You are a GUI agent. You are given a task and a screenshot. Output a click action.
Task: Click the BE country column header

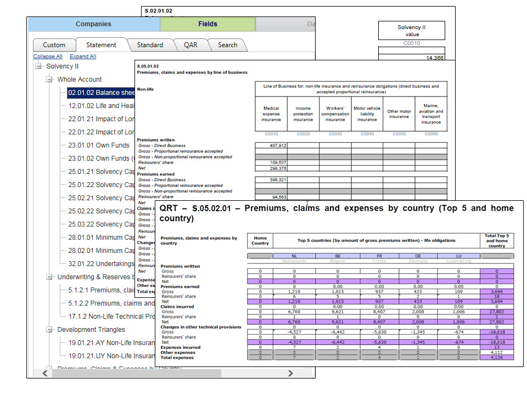tap(338, 256)
